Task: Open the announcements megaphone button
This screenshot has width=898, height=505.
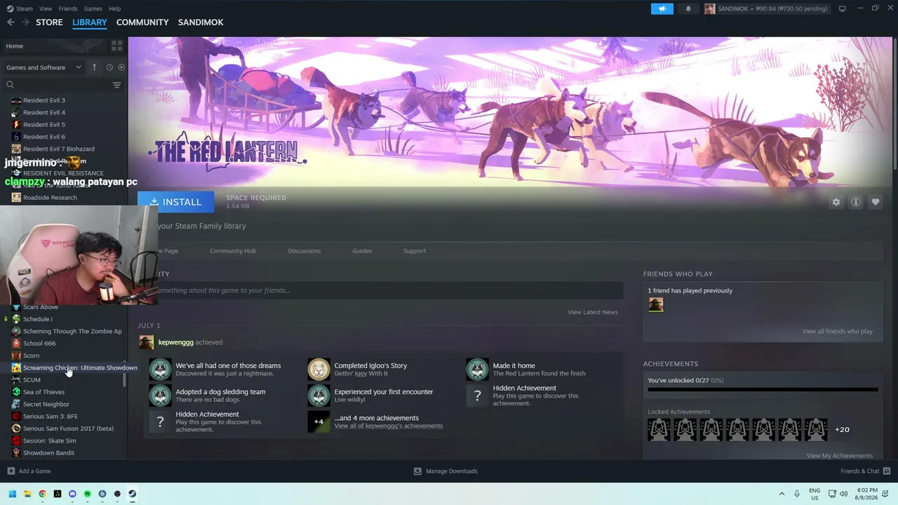Action: coord(662,8)
